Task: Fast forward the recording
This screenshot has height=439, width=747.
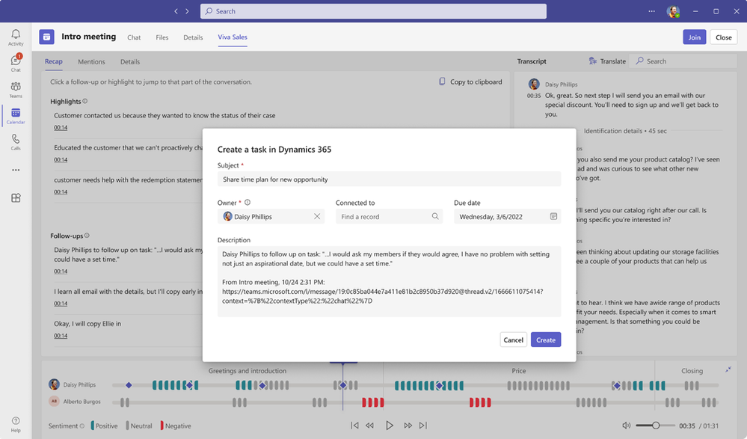Action: coord(408,426)
